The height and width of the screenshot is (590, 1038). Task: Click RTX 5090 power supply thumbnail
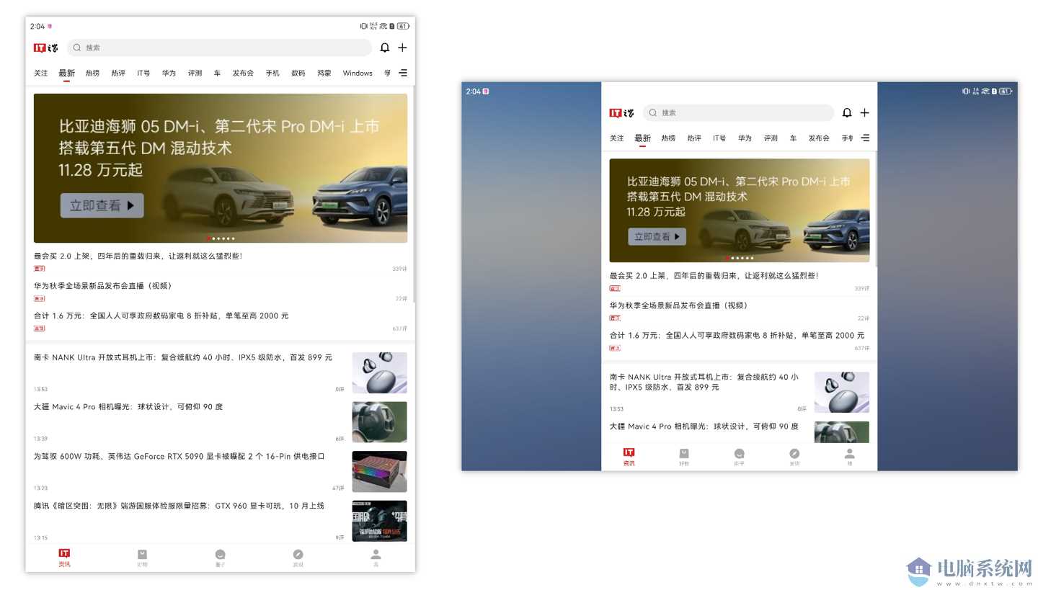click(379, 471)
